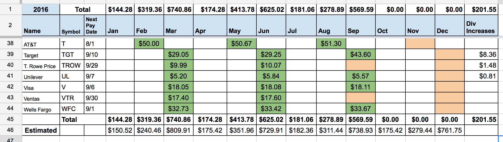Click Unilever's June $5.84 cell
Image resolution: width=503 pixels, height=142 pixels.
[271, 76]
